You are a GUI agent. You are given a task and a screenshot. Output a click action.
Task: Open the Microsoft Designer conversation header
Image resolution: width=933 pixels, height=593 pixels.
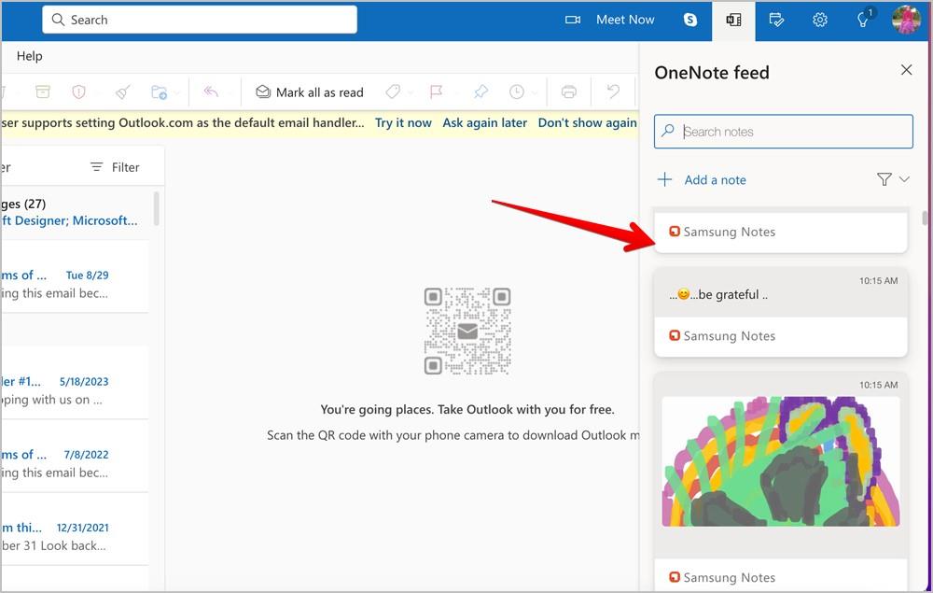[x=75, y=212]
